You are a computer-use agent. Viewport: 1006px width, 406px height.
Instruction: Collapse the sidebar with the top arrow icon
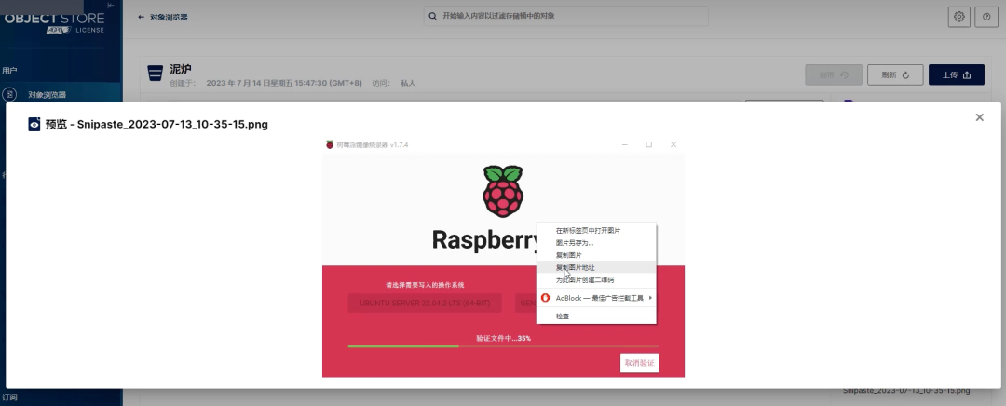point(111,6)
